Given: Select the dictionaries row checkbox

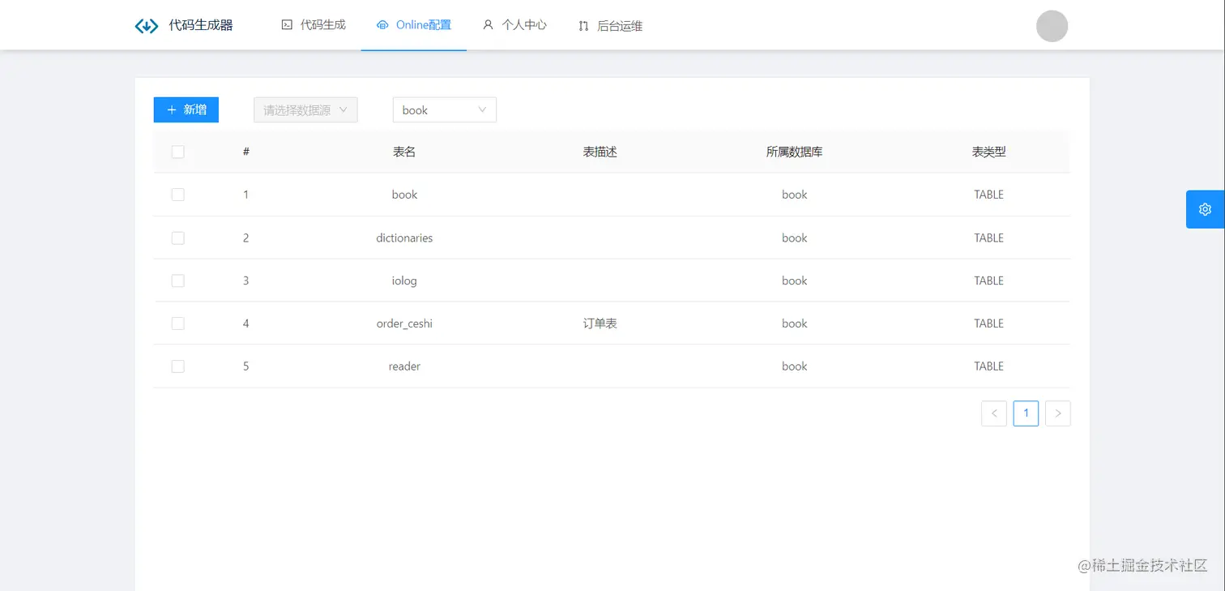Looking at the screenshot, I should (178, 238).
